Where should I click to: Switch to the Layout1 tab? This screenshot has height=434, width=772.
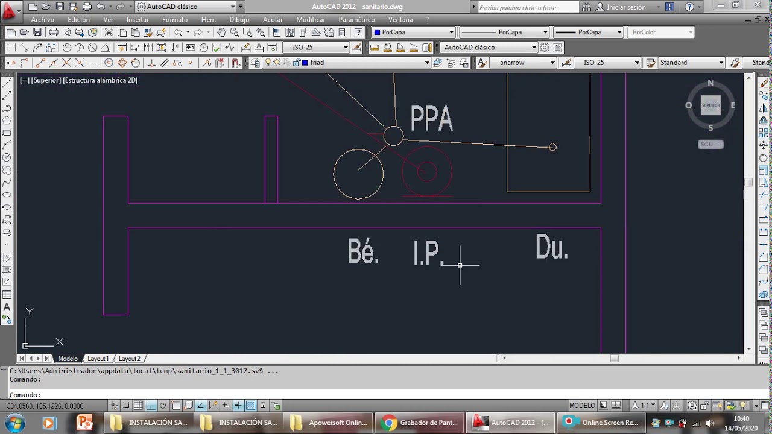[x=98, y=359]
